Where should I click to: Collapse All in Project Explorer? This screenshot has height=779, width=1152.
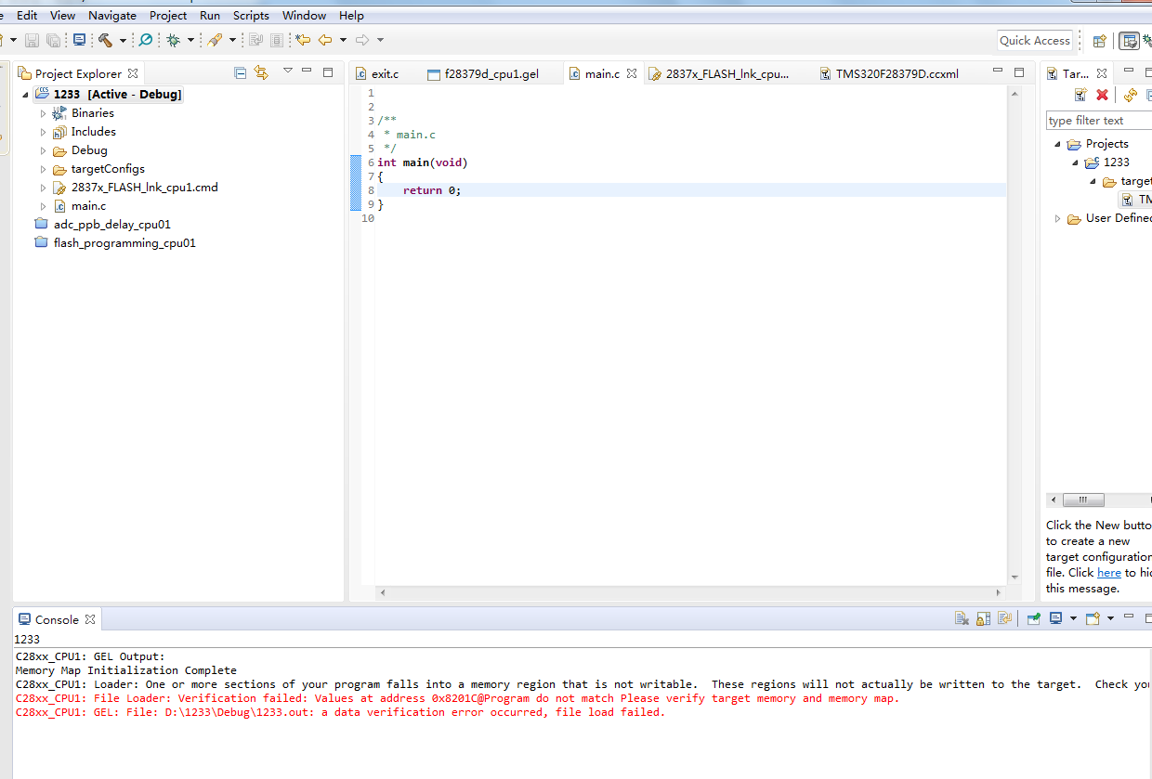[240, 72]
